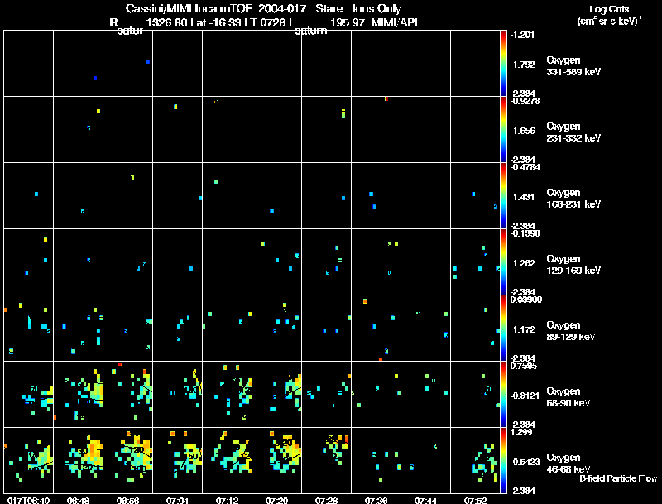The image size is (662, 504).
Task: Click the '07:52' time axis label
Action: tap(475, 501)
